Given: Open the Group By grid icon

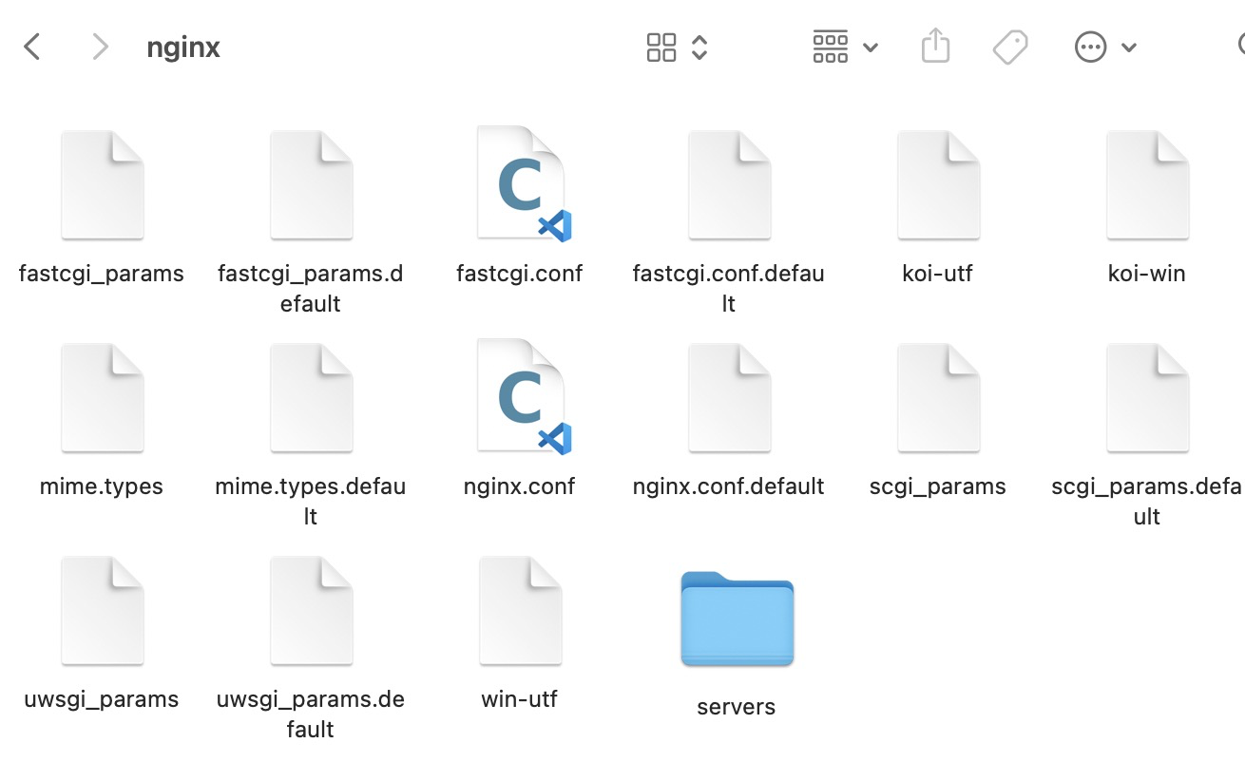Looking at the screenshot, I should (x=831, y=47).
